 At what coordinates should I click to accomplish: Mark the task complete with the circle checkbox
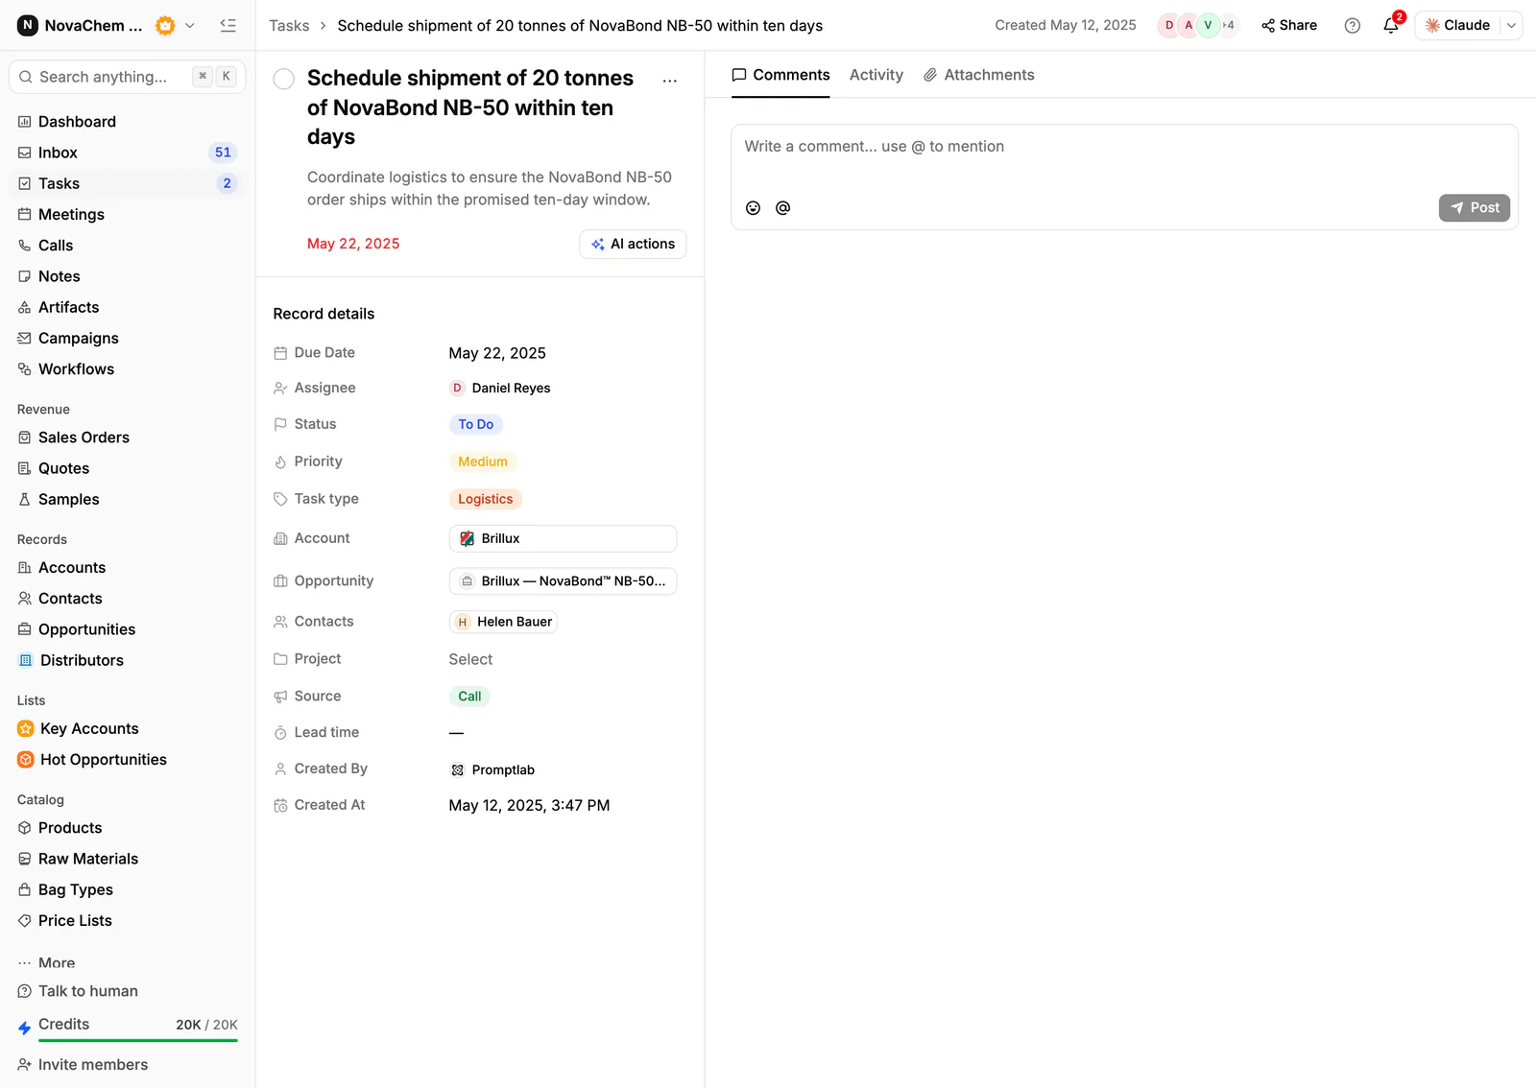[x=284, y=79]
